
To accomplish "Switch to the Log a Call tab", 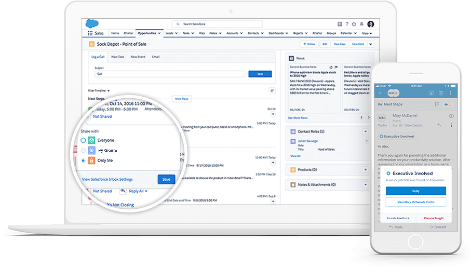I will tap(98, 57).
